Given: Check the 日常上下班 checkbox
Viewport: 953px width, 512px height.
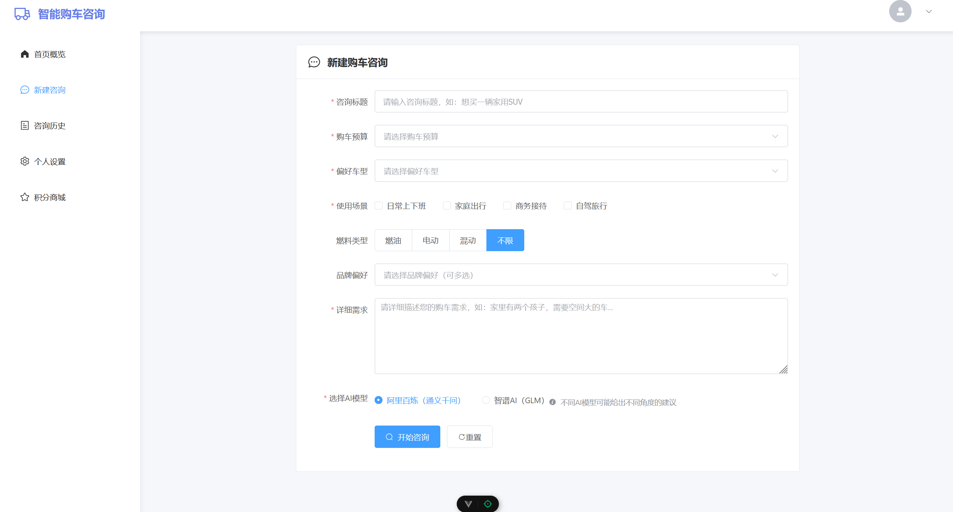Looking at the screenshot, I should 379,206.
